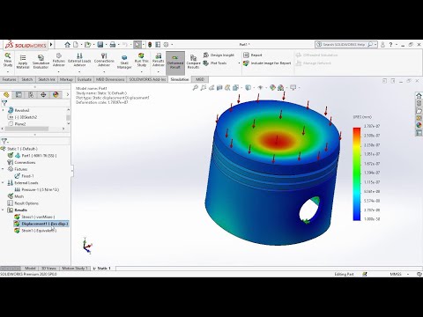Select Stress1 (-vonMises-) result
The image size is (423, 317).
pos(34,217)
